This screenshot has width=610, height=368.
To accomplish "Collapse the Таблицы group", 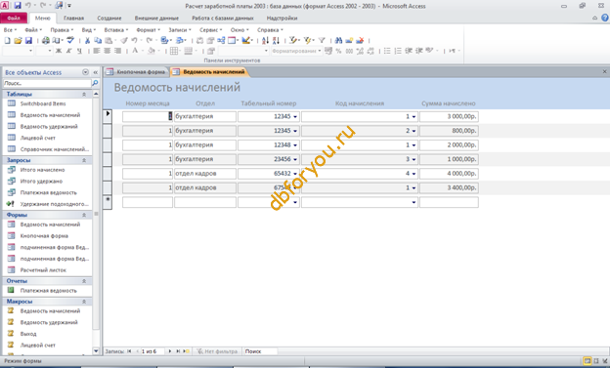I will [84, 94].
